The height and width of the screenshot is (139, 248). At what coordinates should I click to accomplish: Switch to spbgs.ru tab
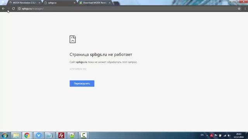[59, 3]
